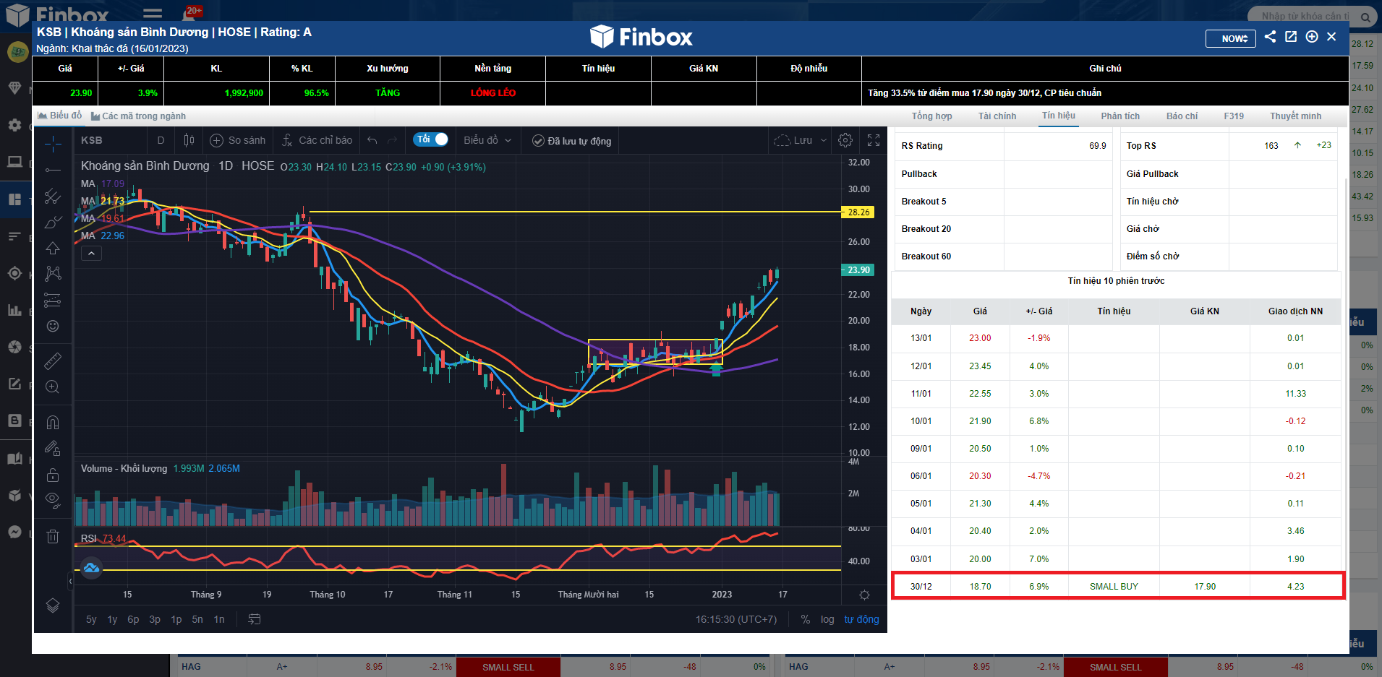Switch to Tổng hợp tab

point(931,116)
